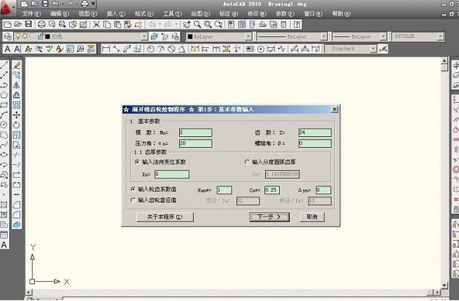The image size is (459, 301).
Task: Open the Layer Properties Manager icon
Action: tap(8, 36)
